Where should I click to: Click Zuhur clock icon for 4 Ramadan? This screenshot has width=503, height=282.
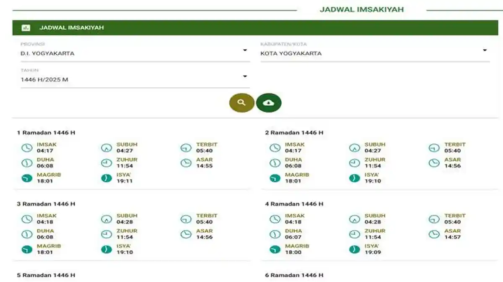click(x=355, y=234)
